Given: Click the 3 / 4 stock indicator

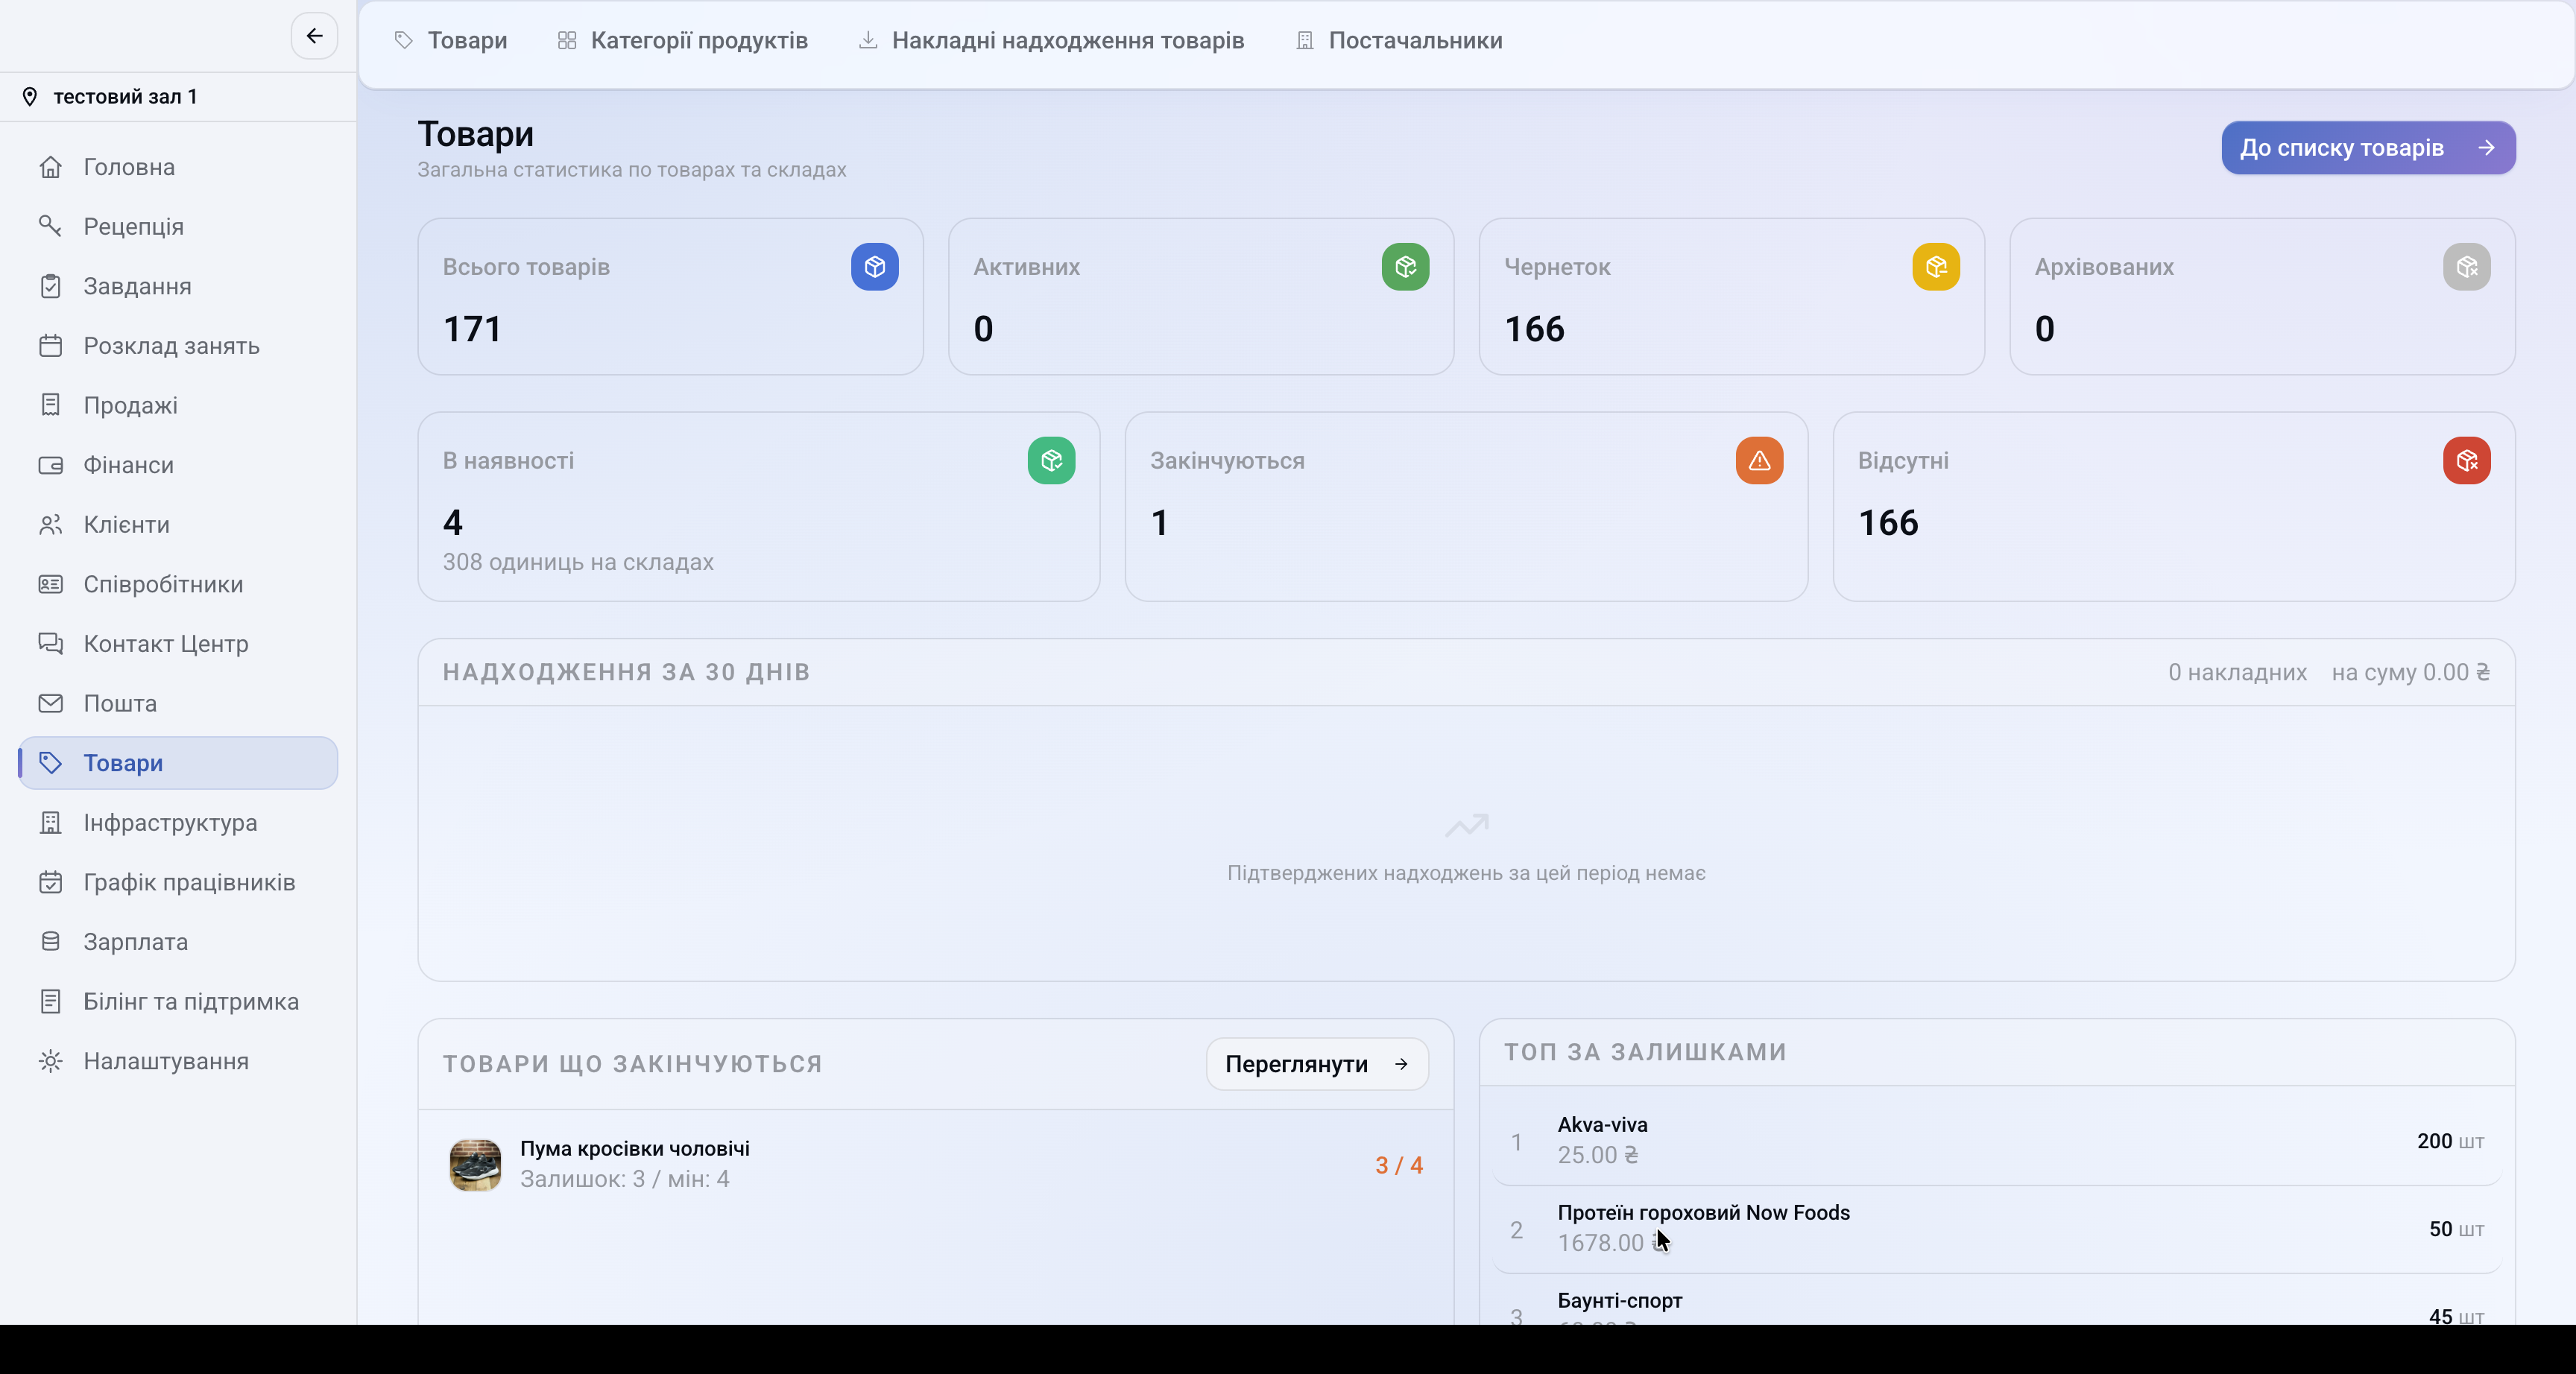Looking at the screenshot, I should (1398, 1165).
